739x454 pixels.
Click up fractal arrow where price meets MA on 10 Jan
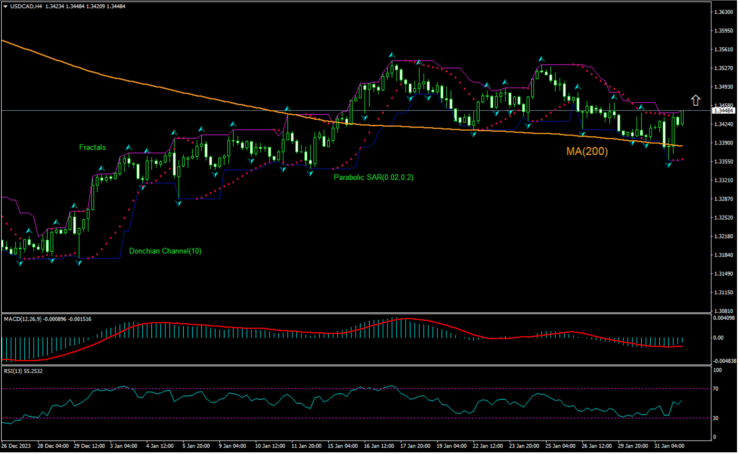(288, 109)
